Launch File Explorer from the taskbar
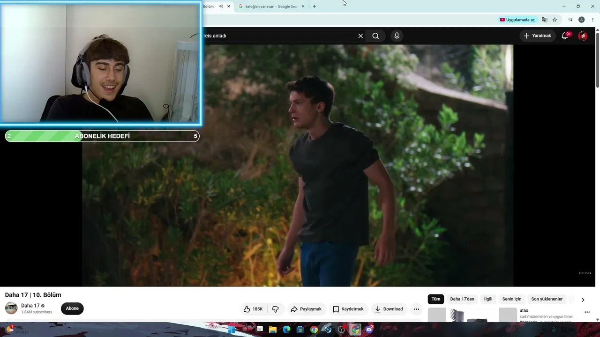Viewport: 600px width, 337px height. tap(272, 330)
